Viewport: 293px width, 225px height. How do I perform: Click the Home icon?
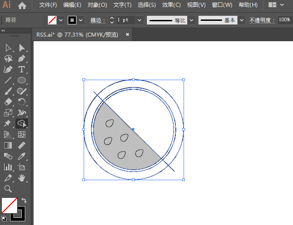click(x=22, y=5)
